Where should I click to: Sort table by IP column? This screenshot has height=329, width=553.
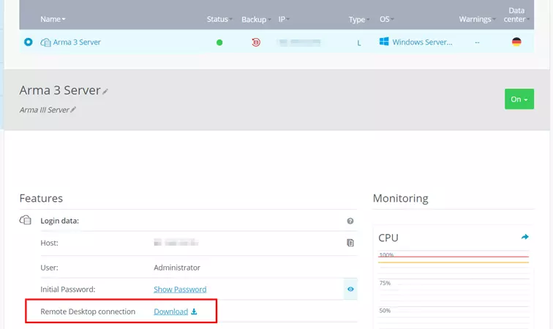284,19
